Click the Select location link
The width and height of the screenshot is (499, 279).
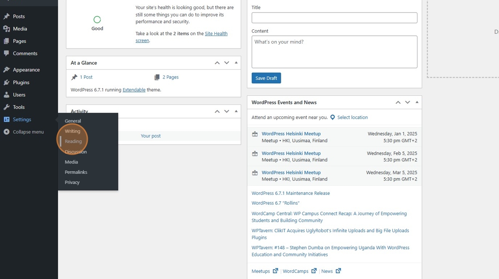352,117
